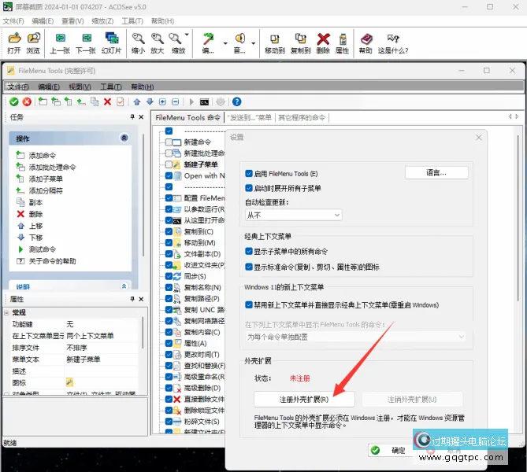
Task: Toggle Enable FileMenu Tools checkbox
Action: pyautogui.click(x=249, y=174)
